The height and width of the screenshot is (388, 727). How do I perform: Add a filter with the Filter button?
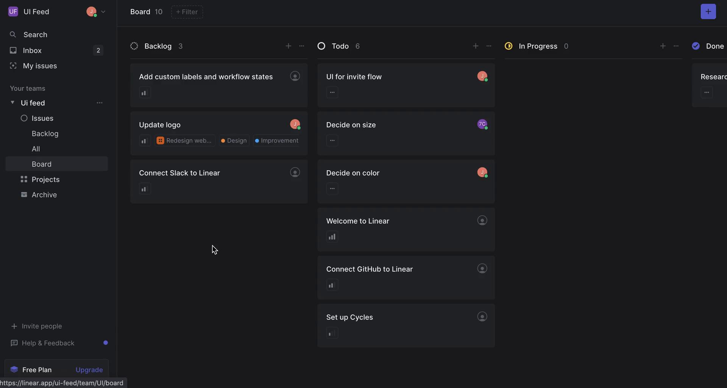pyautogui.click(x=187, y=12)
